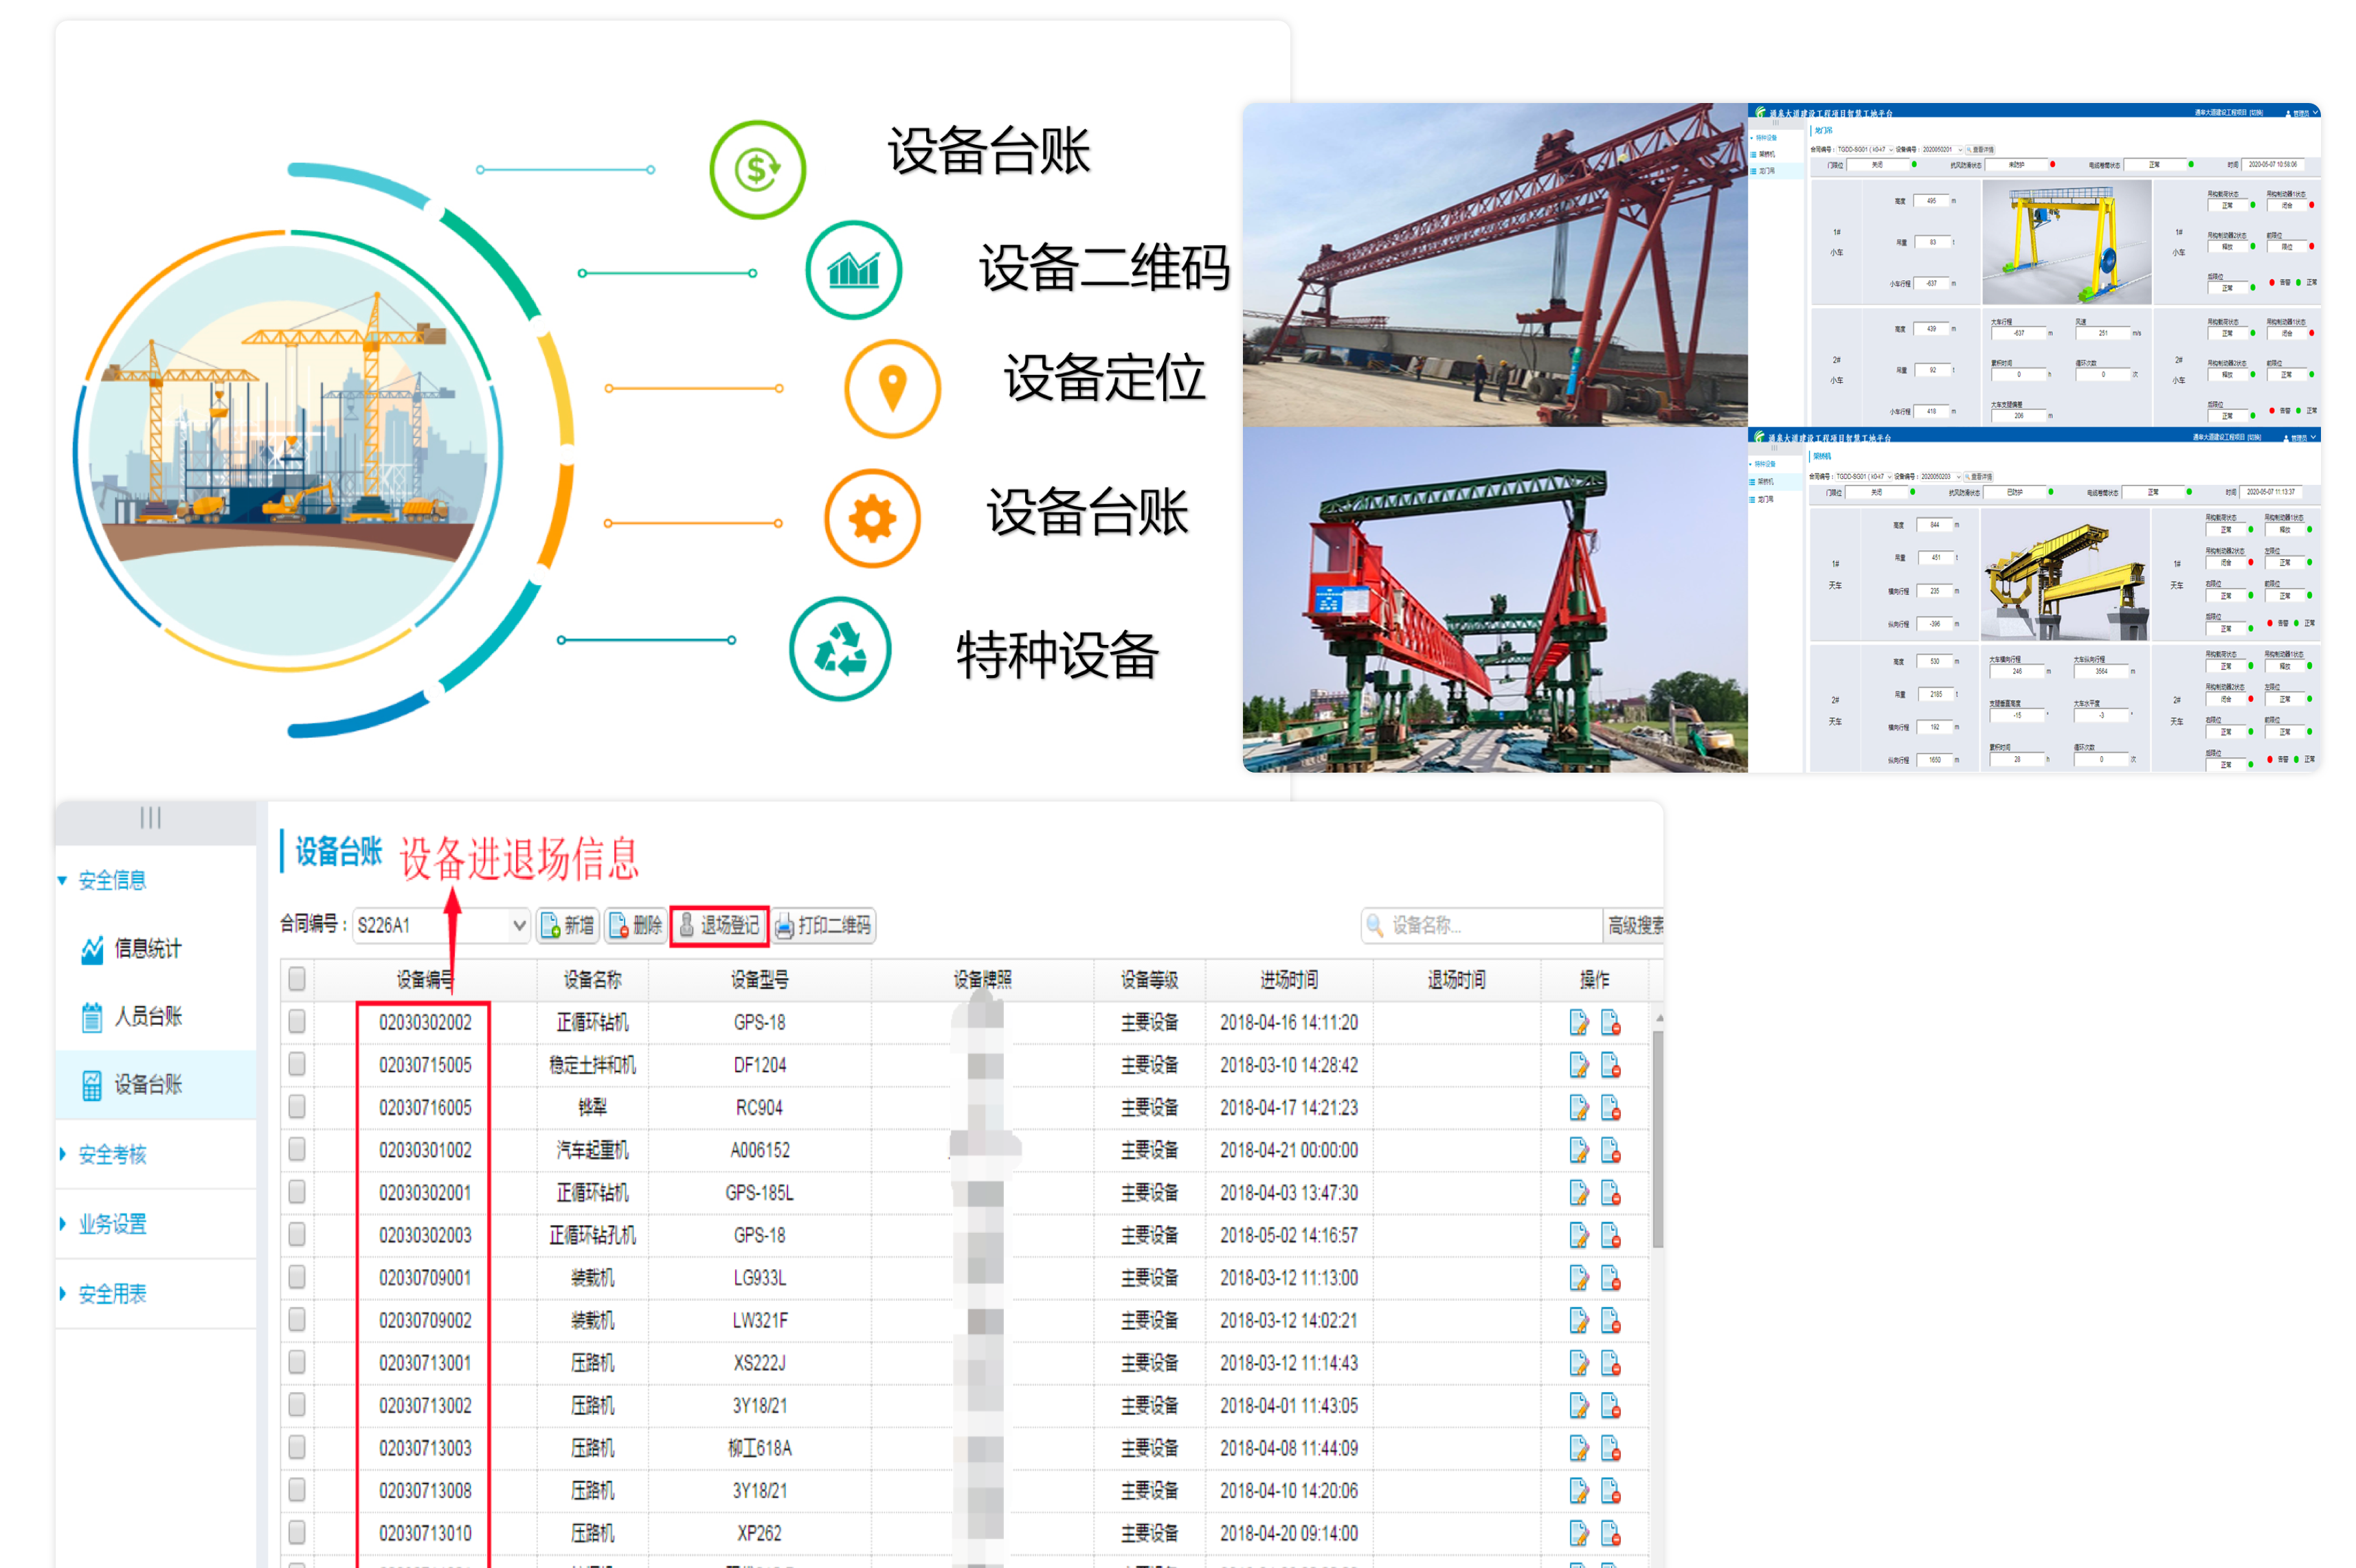
Task: Click the green recycle arrows icon
Action: [x=840, y=649]
